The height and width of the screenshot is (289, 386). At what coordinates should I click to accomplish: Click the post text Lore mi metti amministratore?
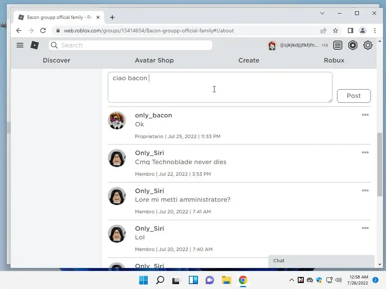[x=183, y=199]
